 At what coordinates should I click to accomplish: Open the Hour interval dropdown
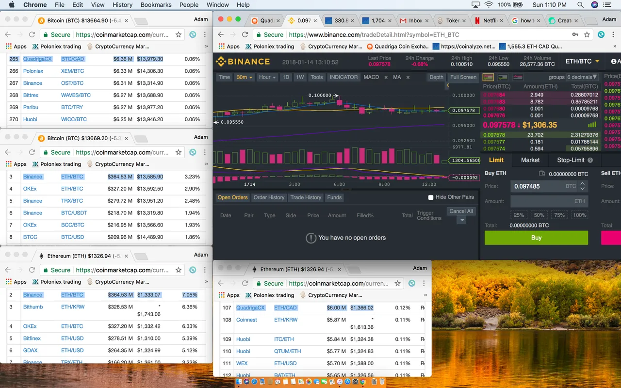click(x=267, y=77)
